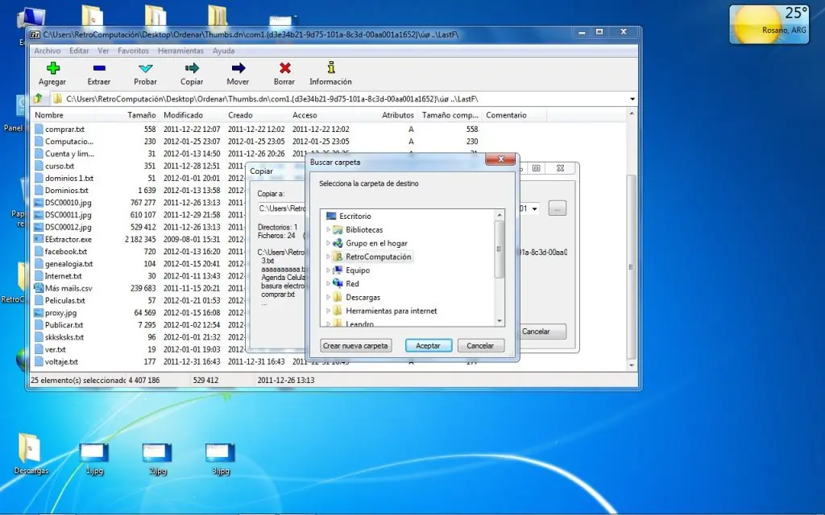
Task: Expand the Herramientas para internet node
Action: pyautogui.click(x=328, y=311)
